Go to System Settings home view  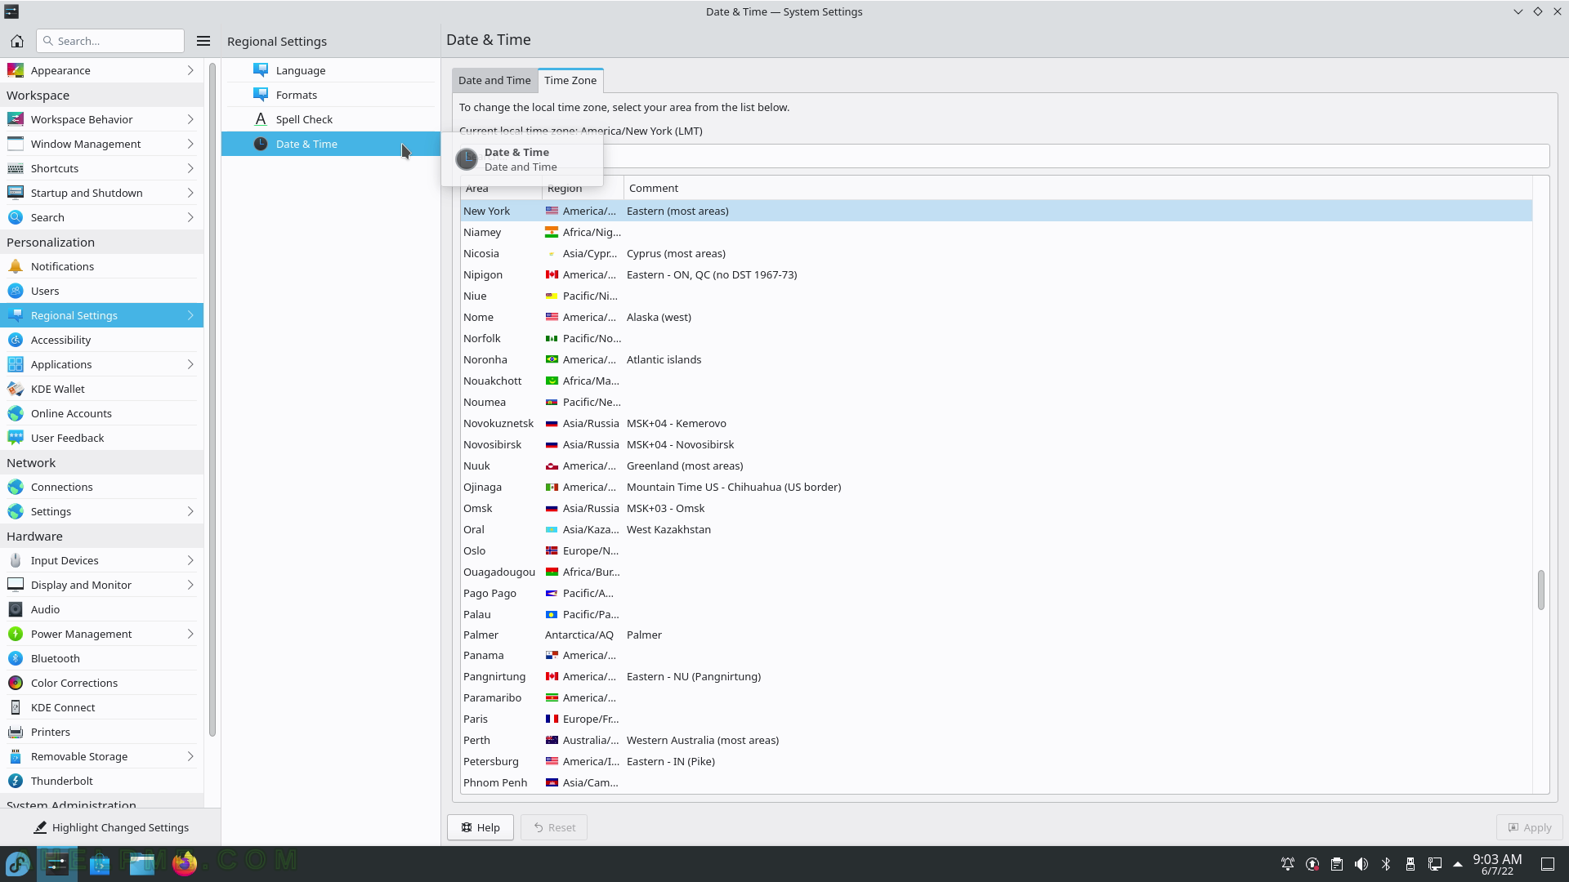click(17, 41)
